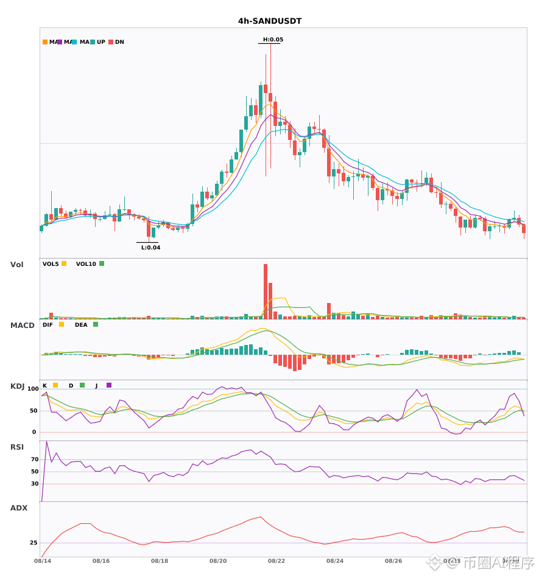This screenshot has width=539, height=578.
Task: Click the DN legend text
Action: [x=119, y=42]
